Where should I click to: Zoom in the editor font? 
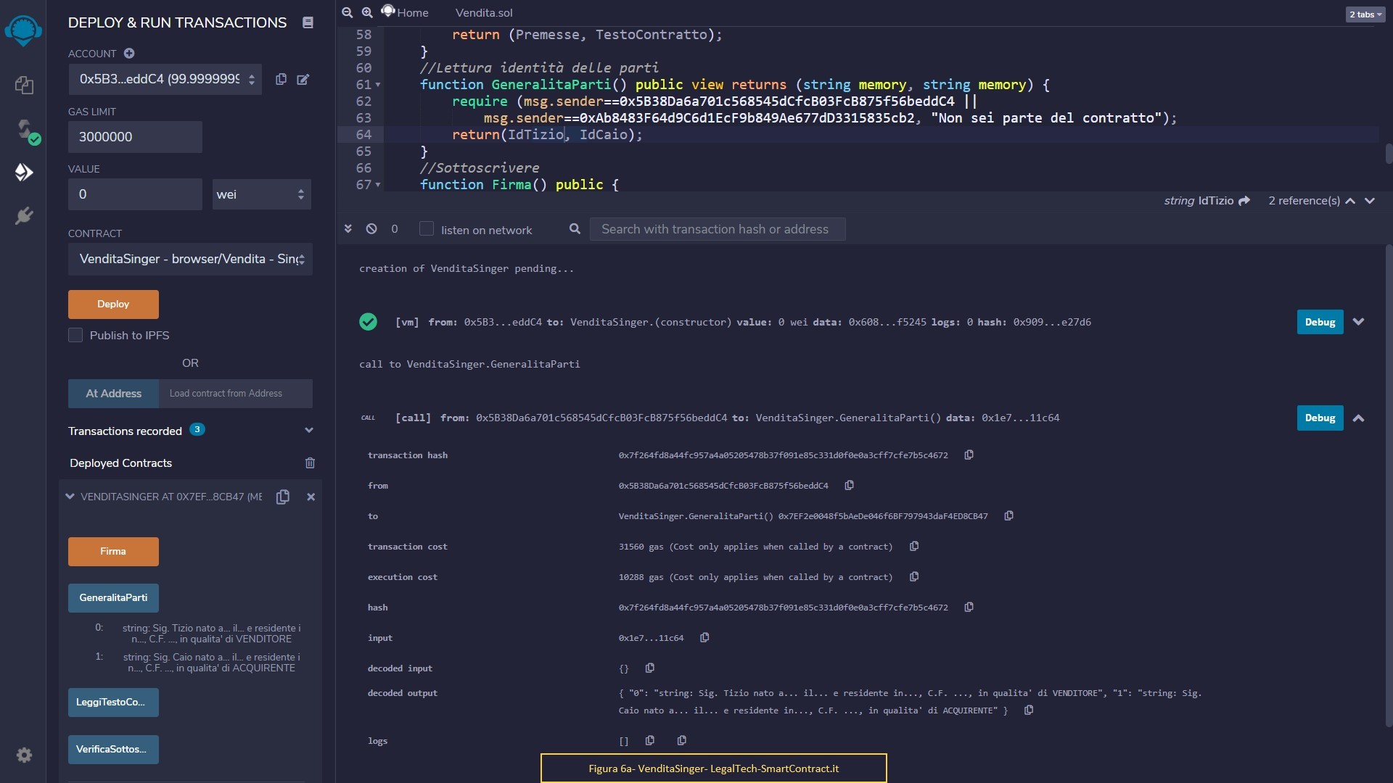367,12
